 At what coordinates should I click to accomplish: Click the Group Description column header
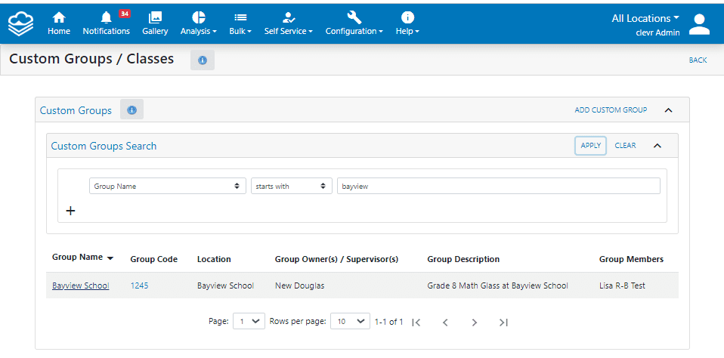[x=463, y=259]
